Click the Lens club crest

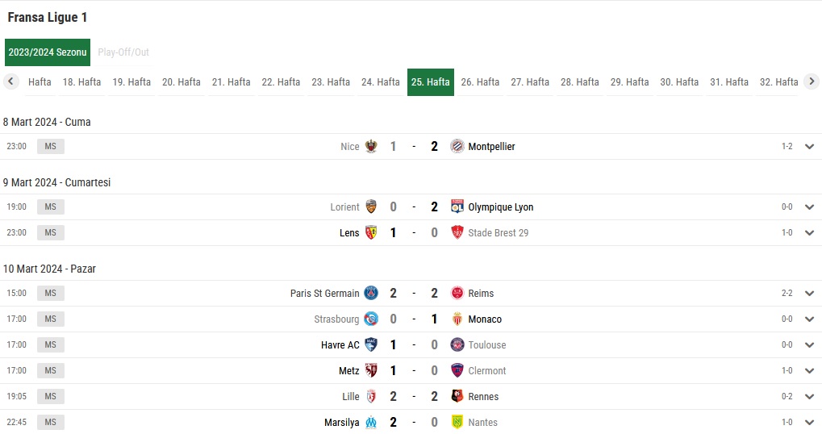[x=371, y=232]
